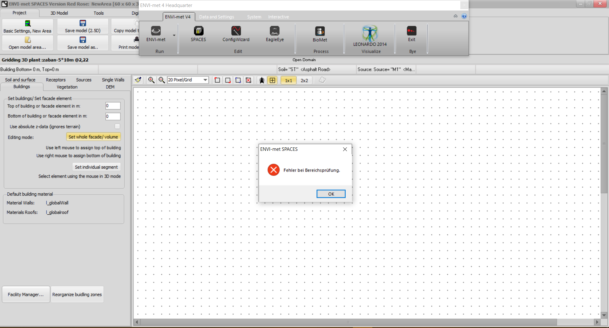Click OK in the error dialog

coord(331,194)
